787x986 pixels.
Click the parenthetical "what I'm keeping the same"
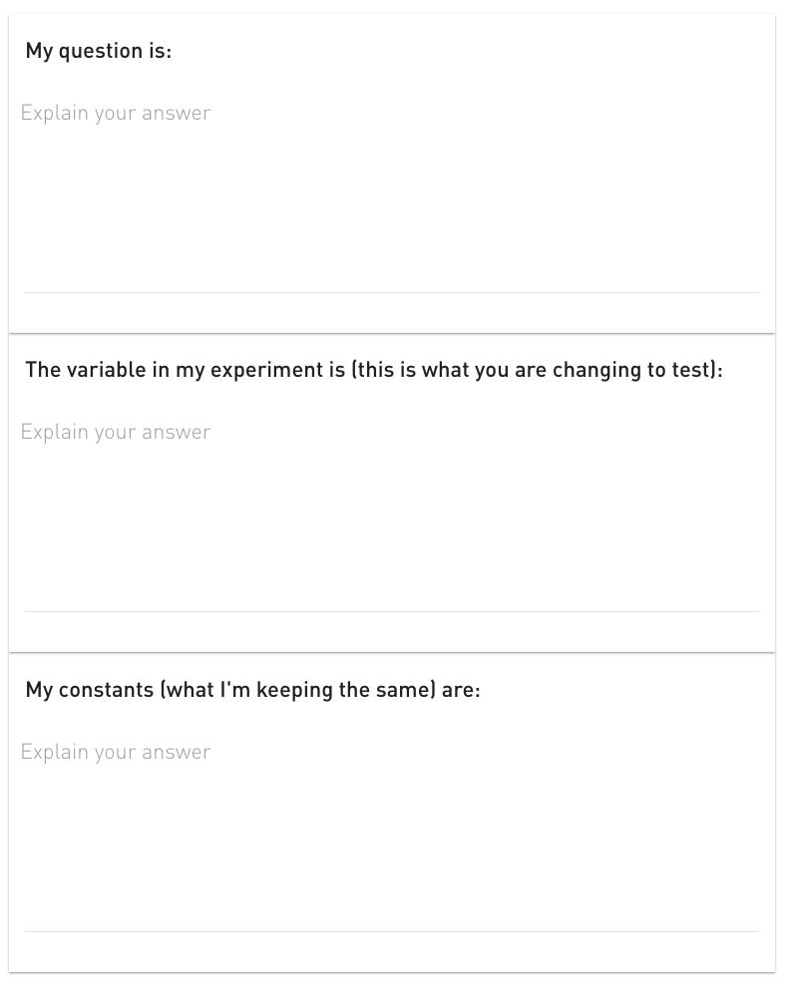pos(297,690)
